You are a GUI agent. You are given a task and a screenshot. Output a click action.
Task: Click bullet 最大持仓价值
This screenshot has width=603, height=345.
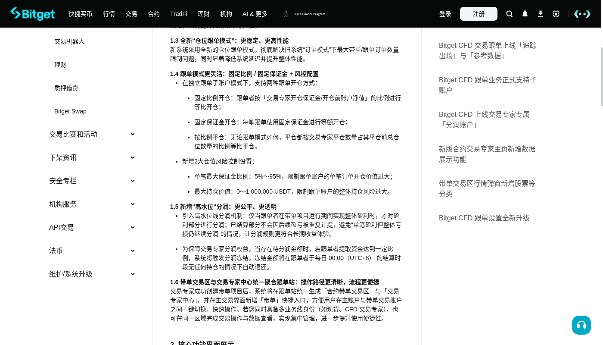pyautogui.click(x=293, y=191)
